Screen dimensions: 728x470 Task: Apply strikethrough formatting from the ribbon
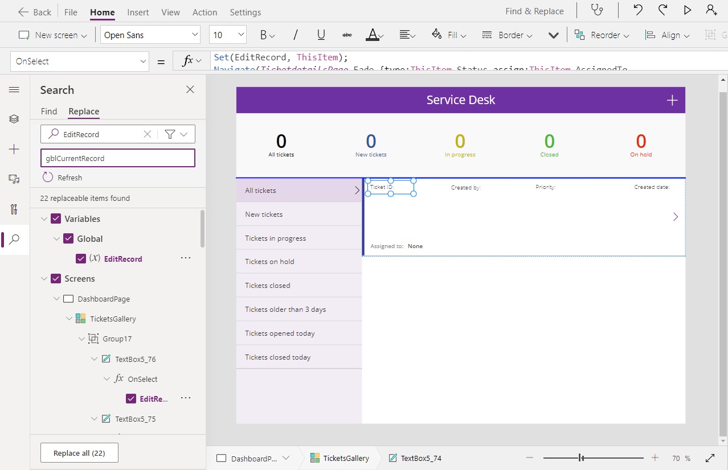[x=347, y=35]
